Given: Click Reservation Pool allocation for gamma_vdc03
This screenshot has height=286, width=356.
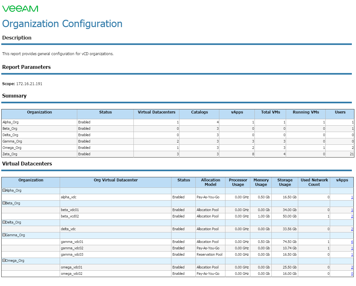Looking at the screenshot, I should (209, 254).
